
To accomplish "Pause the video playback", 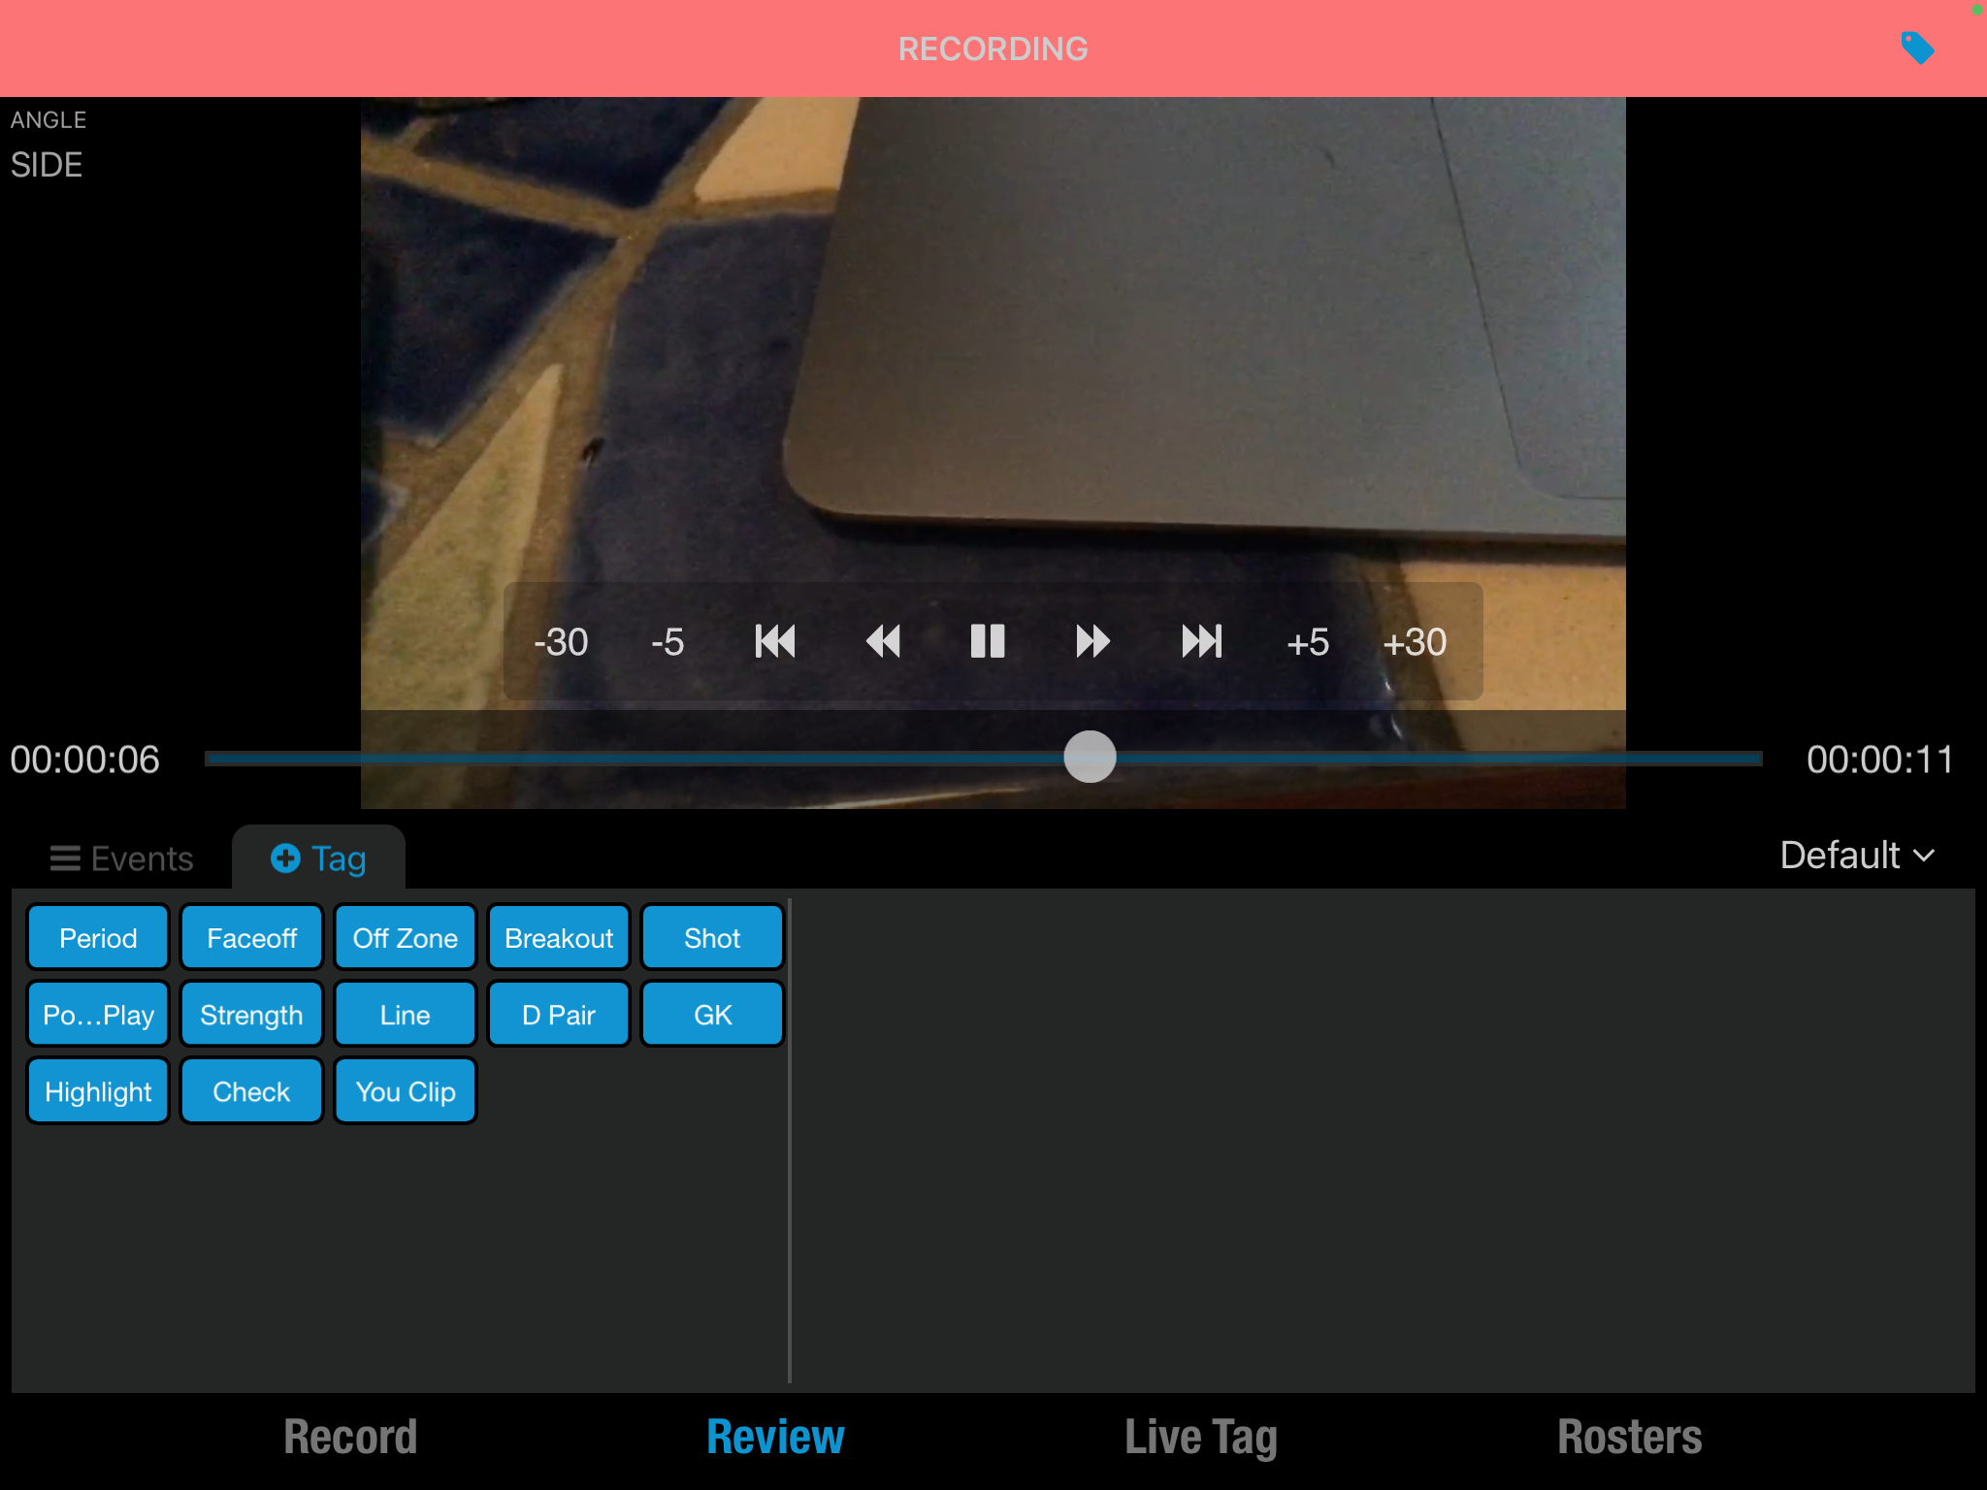I will pos(988,641).
